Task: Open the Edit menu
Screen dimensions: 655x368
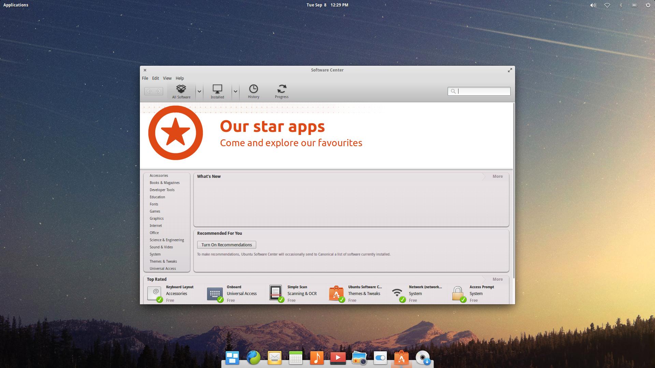Action: coord(156,78)
